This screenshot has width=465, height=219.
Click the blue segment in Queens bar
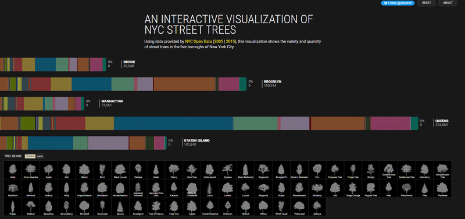[173, 123]
